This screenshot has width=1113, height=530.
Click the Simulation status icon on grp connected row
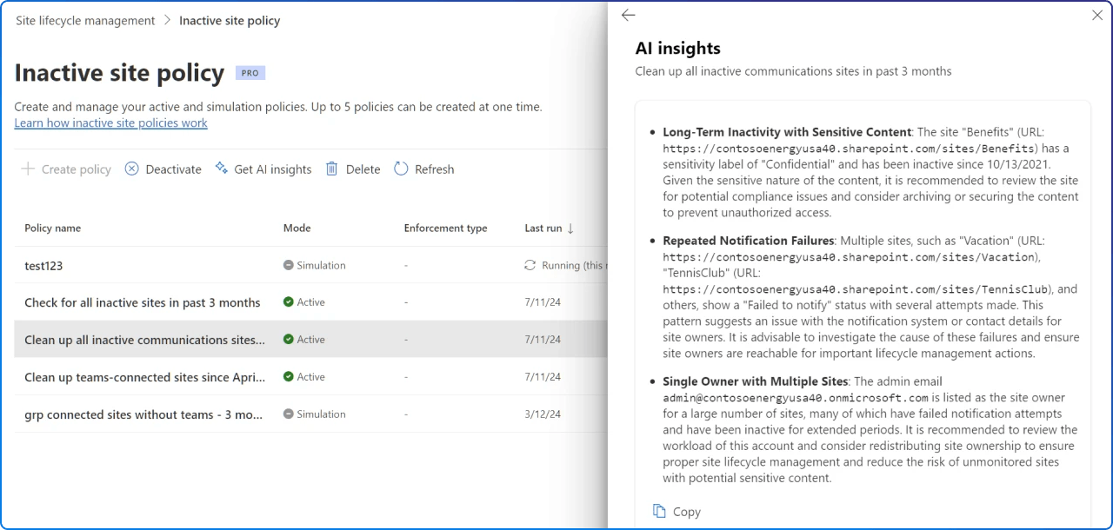[x=288, y=414]
